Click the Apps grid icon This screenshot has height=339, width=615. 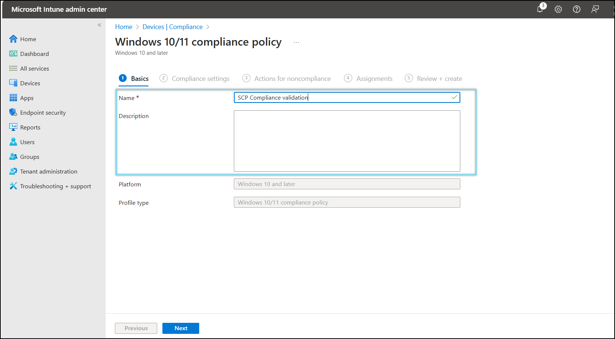click(13, 98)
